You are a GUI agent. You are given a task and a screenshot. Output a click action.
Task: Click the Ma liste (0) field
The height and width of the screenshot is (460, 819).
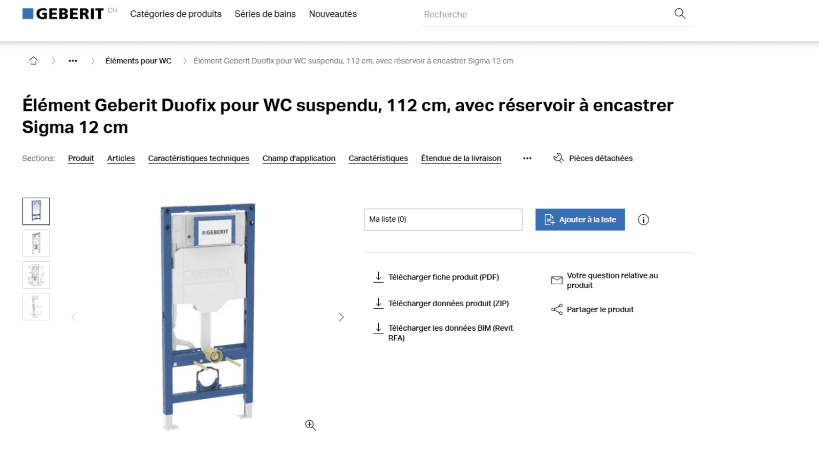pos(443,219)
